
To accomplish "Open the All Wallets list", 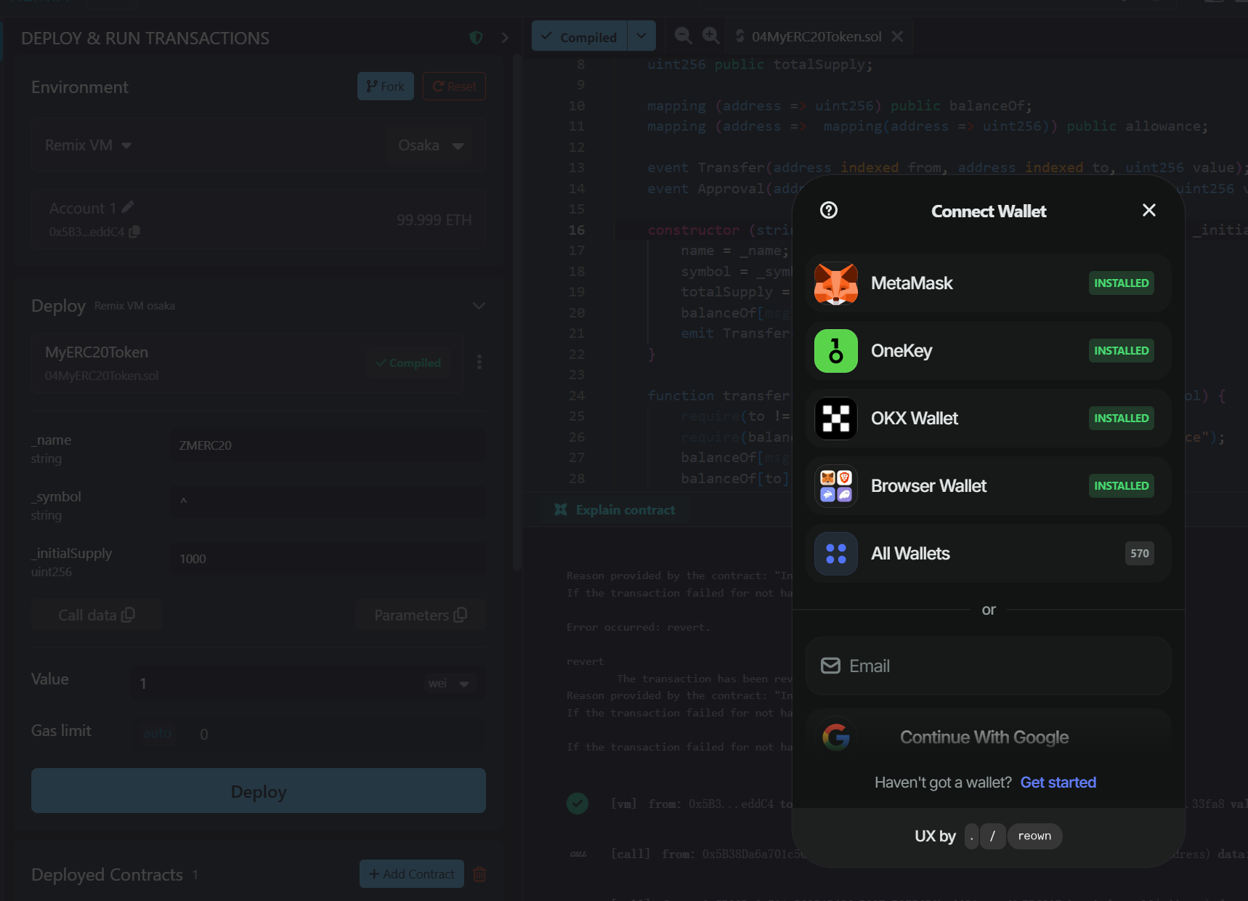I will coord(989,554).
